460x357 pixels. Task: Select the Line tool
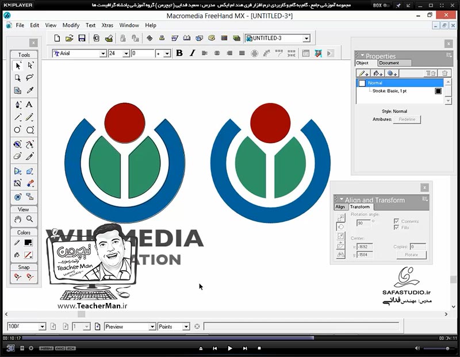coord(18,117)
